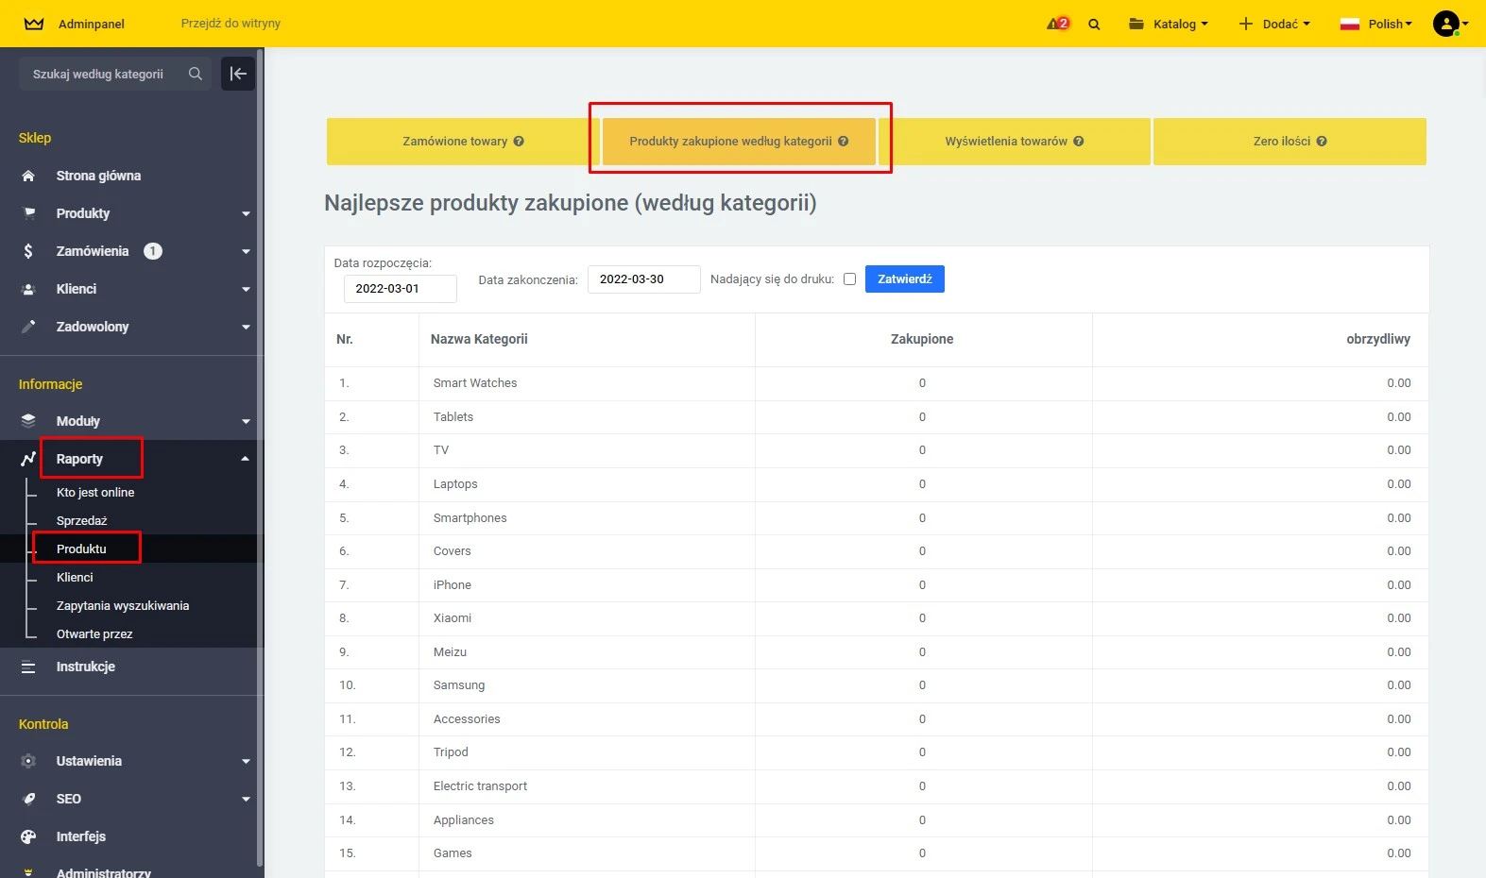Click the people icon beside Klienci

click(x=28, y=289)
